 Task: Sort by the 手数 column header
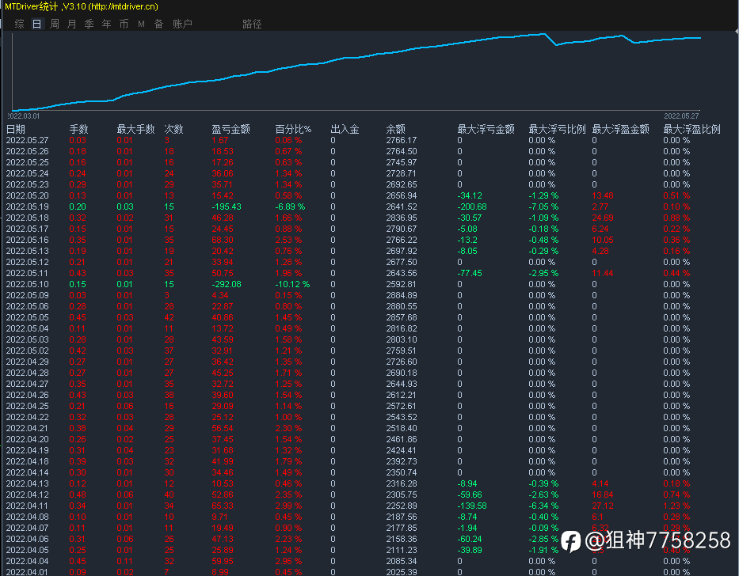[78, 129]
